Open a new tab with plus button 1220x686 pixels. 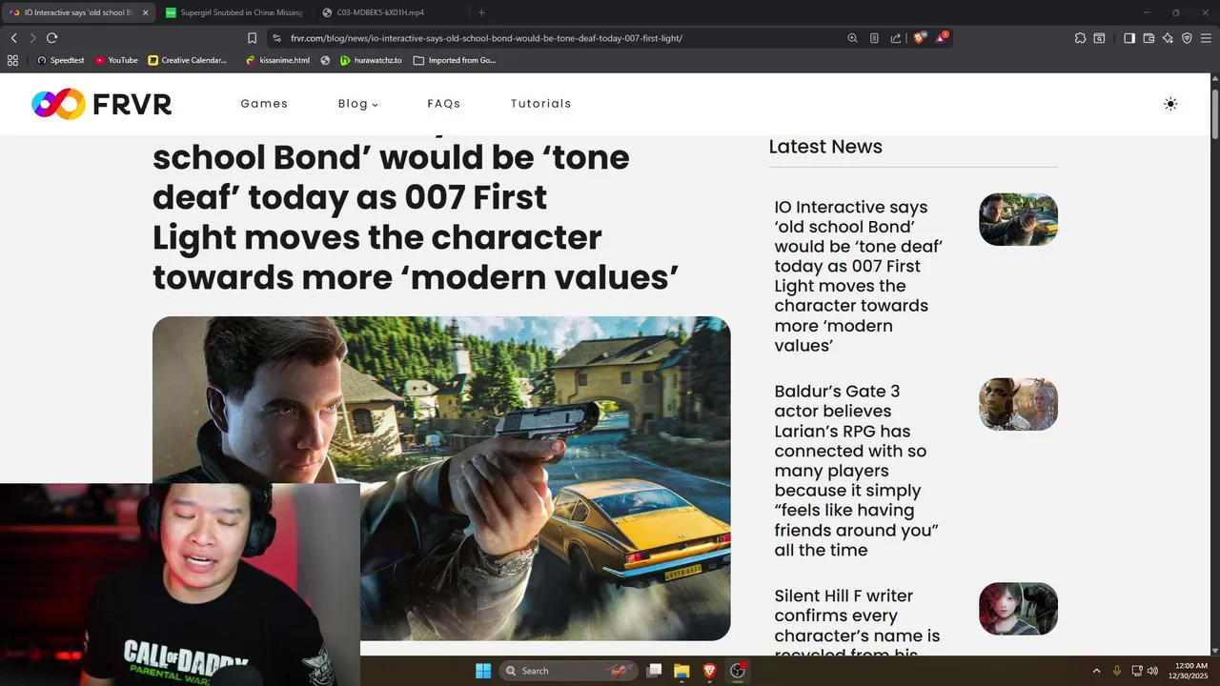click(x=481, y=12)
